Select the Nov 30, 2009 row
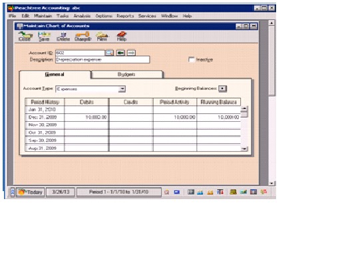Image resolution: width=348 pixels, height=253 pixels. pyautogui.click(x=133, y=125)
